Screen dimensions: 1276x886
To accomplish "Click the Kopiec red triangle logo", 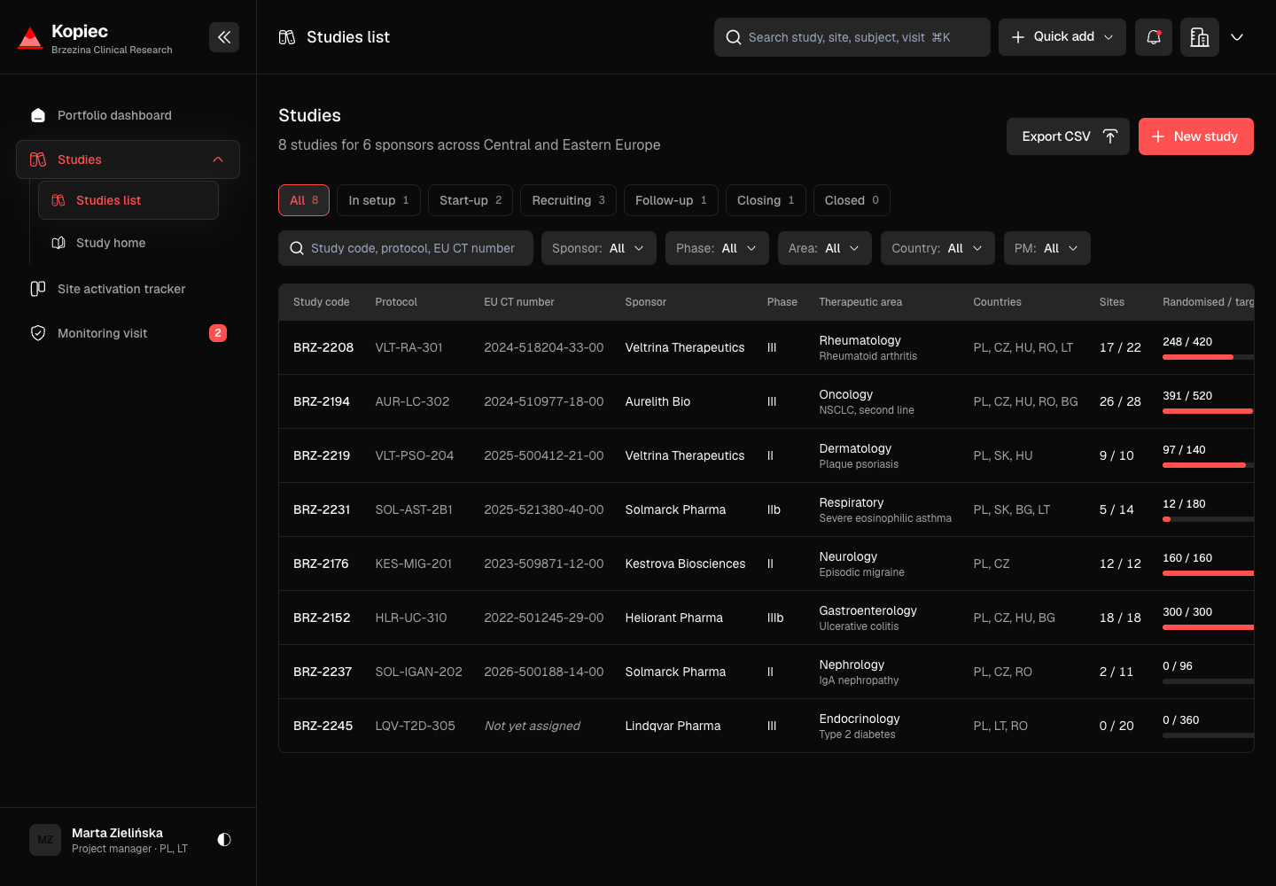I will pyautogui.click(x=30, y=37).
